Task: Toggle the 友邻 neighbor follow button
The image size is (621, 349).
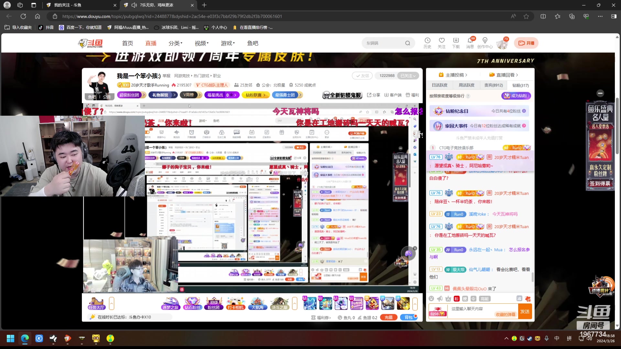Action: tap(362, 76)
